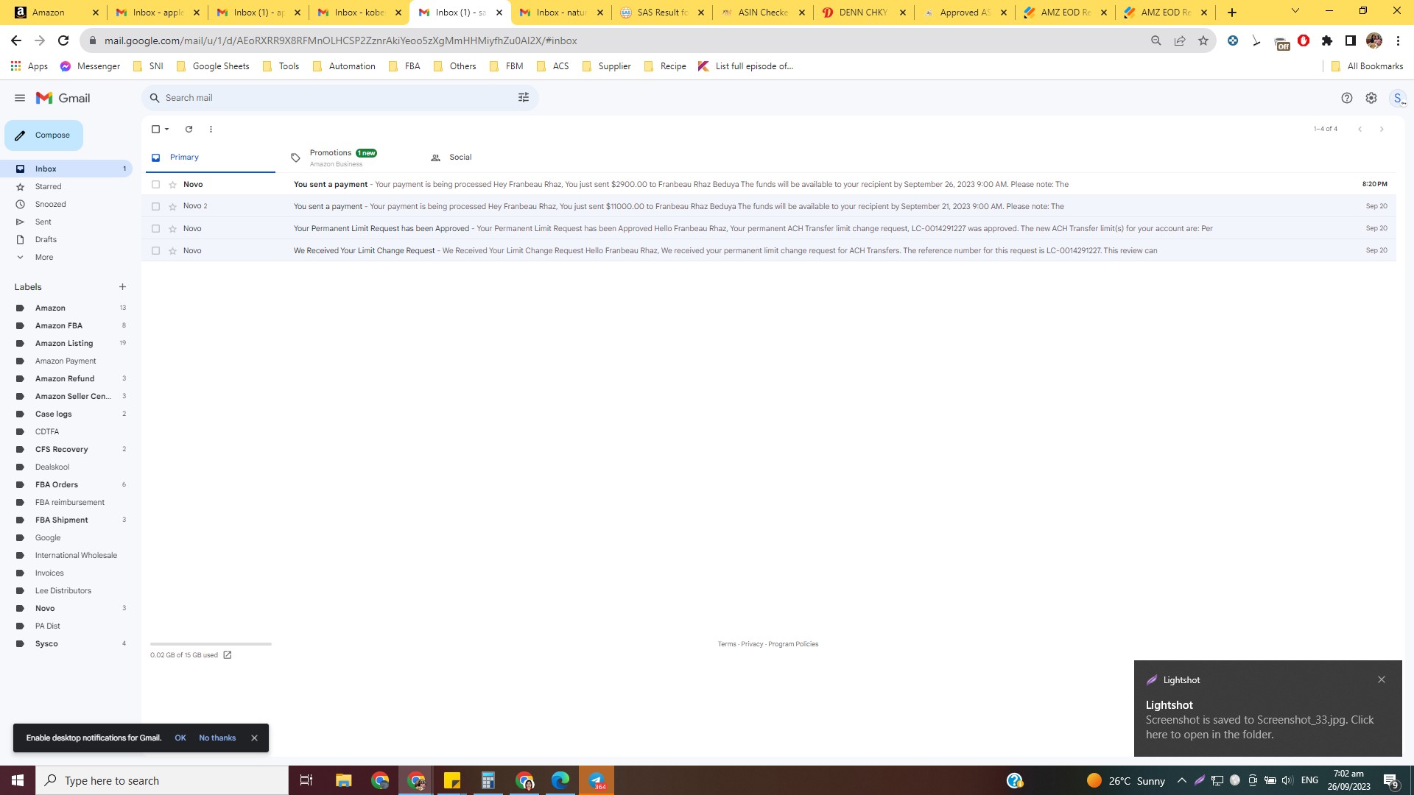This screenshot has height=795, width=1414.
Task: Open the Starred folder
Action: tap(66, 186)
